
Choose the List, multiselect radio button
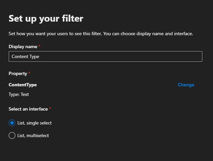[12, 135]
